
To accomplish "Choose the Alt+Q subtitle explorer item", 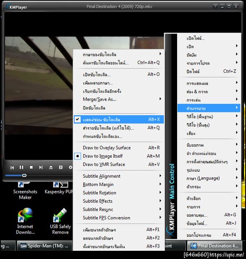I will (119, 128).
